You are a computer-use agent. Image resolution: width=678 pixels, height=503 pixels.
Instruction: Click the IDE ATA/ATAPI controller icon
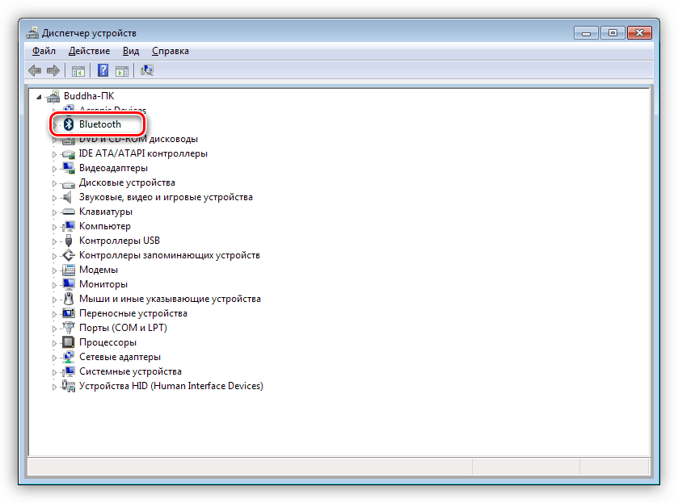coord(69,154)
